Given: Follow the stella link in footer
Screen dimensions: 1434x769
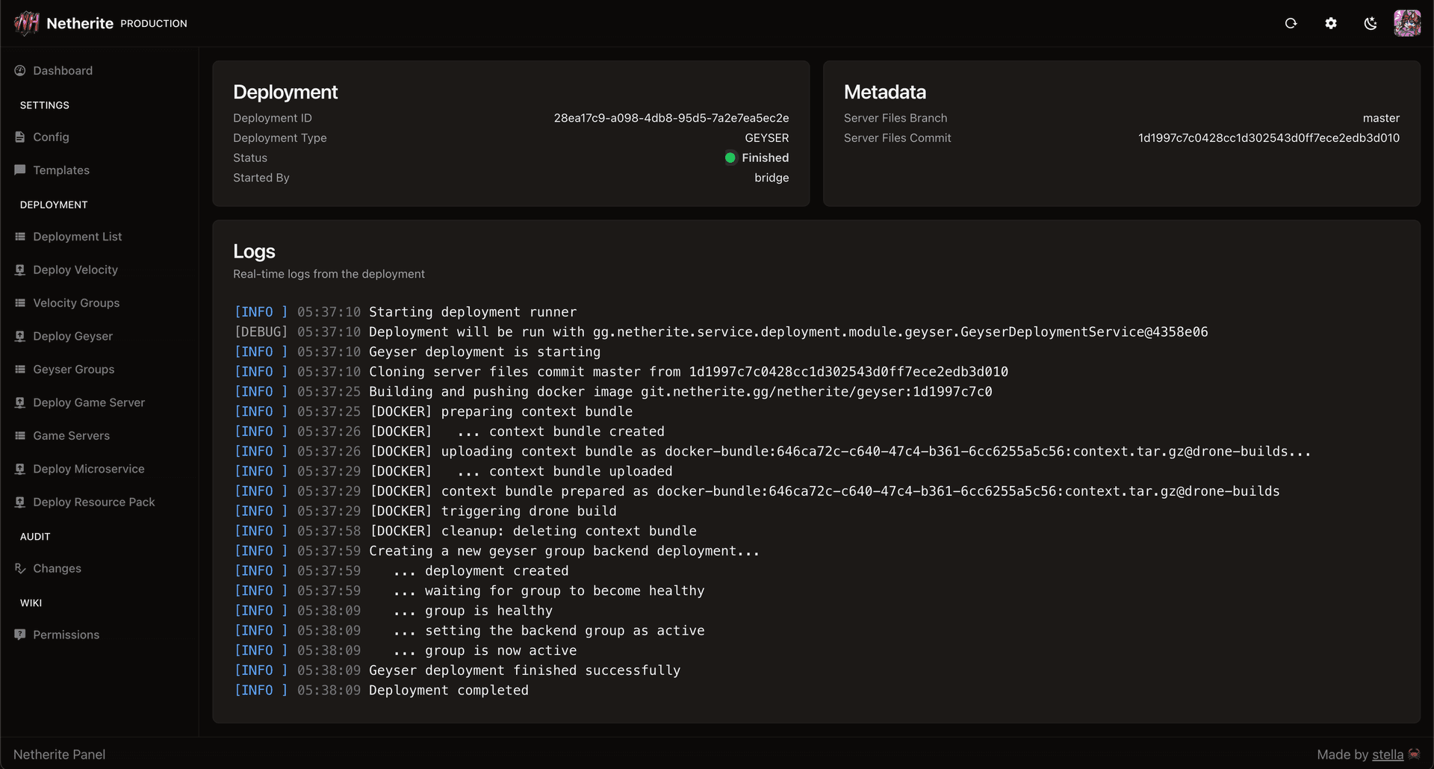Looking at the screenshot, I should click(x=1387, y=755).
